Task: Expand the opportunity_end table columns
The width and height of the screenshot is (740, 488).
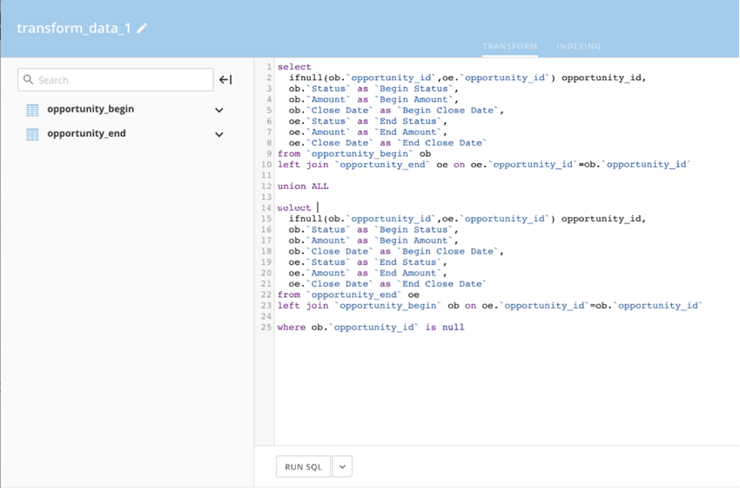Action: click(x=219, y=134)
